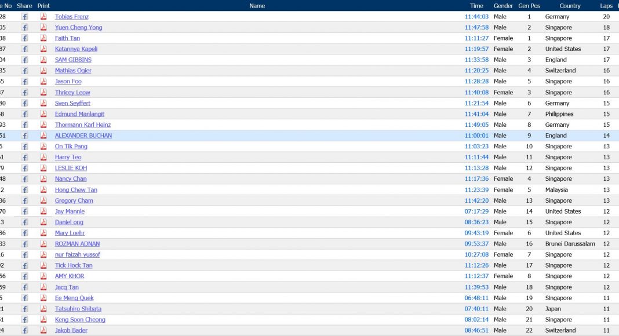Facebook share icon for Jakob Bader
This screenshot has height=336, width=619.
click(x=25, y=330)
